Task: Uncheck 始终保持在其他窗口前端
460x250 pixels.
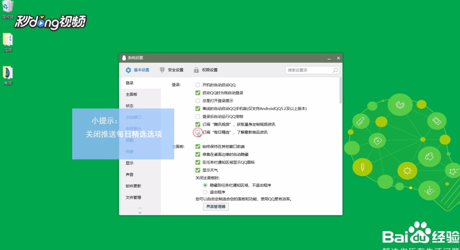Action: [x=198, y=146]
